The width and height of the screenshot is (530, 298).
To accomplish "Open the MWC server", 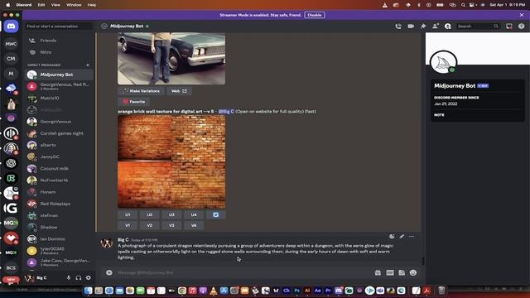I will (11, 44).
